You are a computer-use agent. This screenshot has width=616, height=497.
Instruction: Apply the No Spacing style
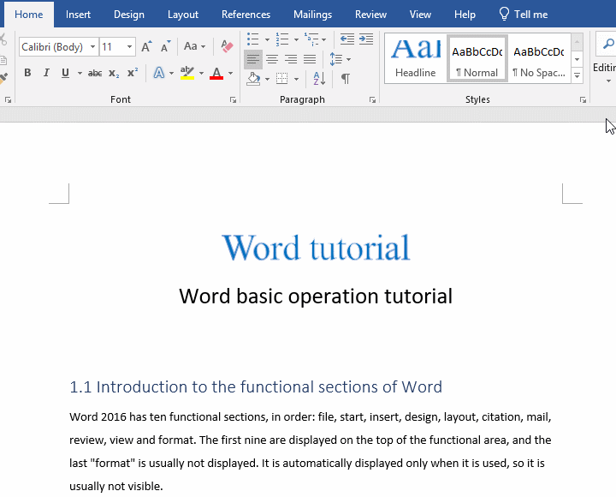click(539, 58)
